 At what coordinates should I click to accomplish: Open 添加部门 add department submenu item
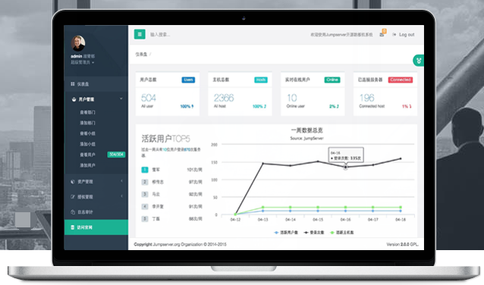tap(88, 123)
